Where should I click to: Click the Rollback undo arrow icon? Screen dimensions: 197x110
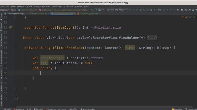[x=178, y=10]
